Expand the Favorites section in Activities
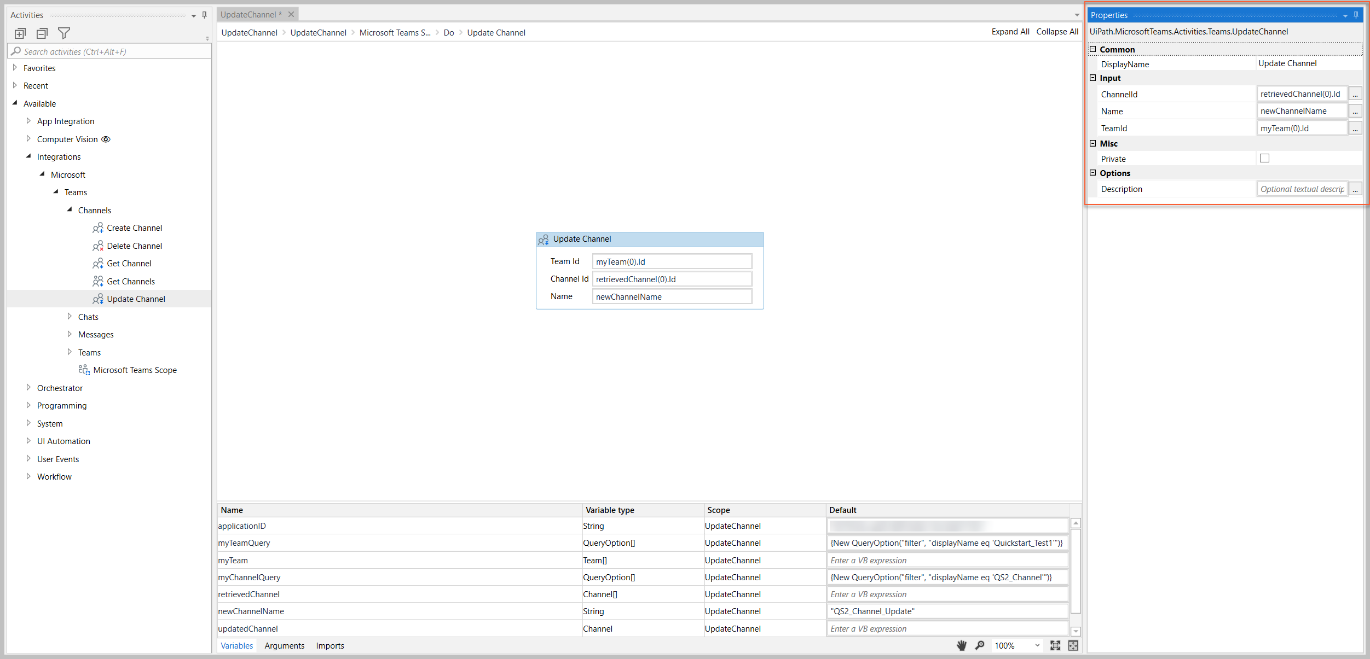Screen dimensions: 1370x659 (15, 68)
